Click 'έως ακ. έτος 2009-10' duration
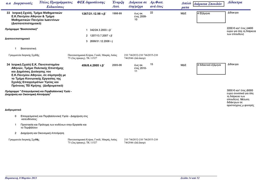Image resolution: width=256 pixels, height=180 pixels. pyautogui.click(x=141, y=16)
